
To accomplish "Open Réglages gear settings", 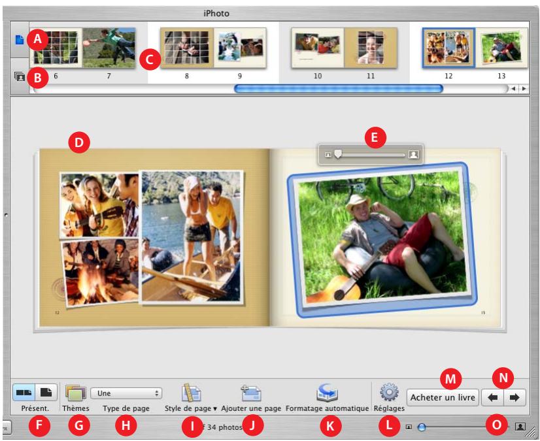I will click(389, 393).
